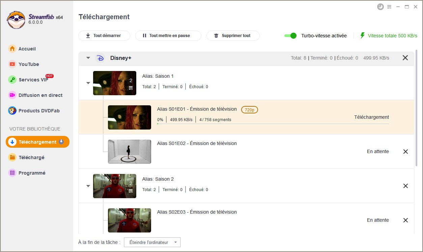Minimize the StreamFab window
423x252 pixels.
point(398,7)
